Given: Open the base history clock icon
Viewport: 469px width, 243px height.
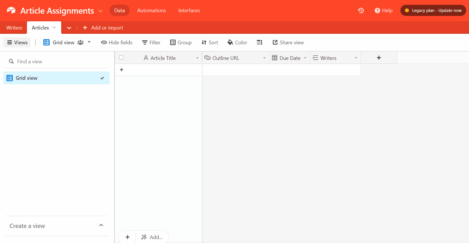Looking at the screenshot, I should click(x=361, y=11).
